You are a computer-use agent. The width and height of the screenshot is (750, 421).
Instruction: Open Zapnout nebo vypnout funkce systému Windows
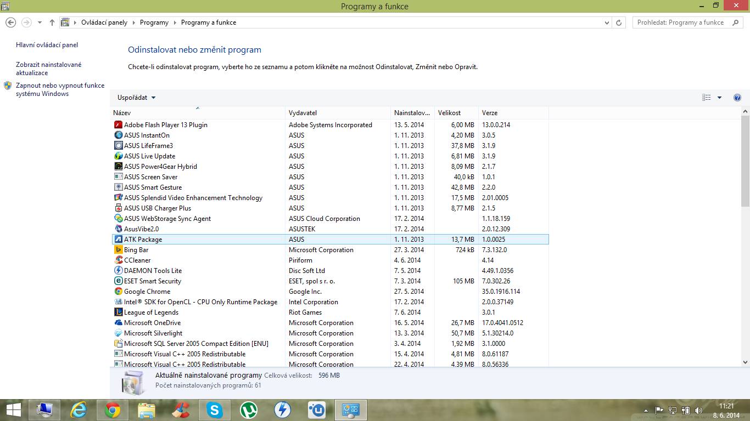coord(60,89)
